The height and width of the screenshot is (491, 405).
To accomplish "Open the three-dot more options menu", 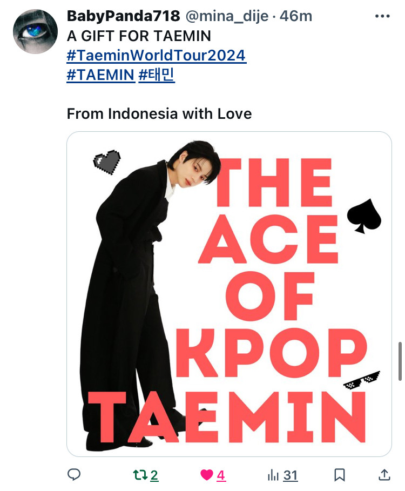I will coord(382,16).
